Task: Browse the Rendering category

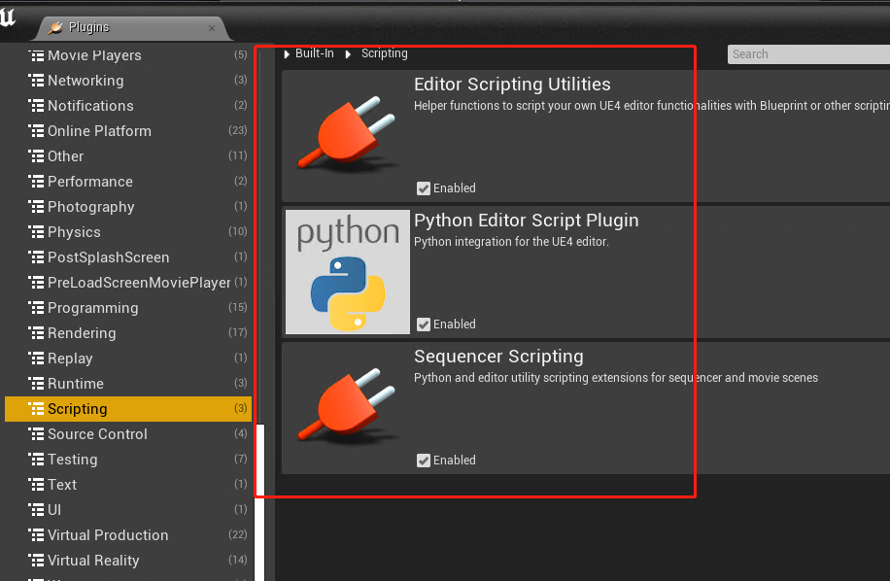Action: point(128,333)
